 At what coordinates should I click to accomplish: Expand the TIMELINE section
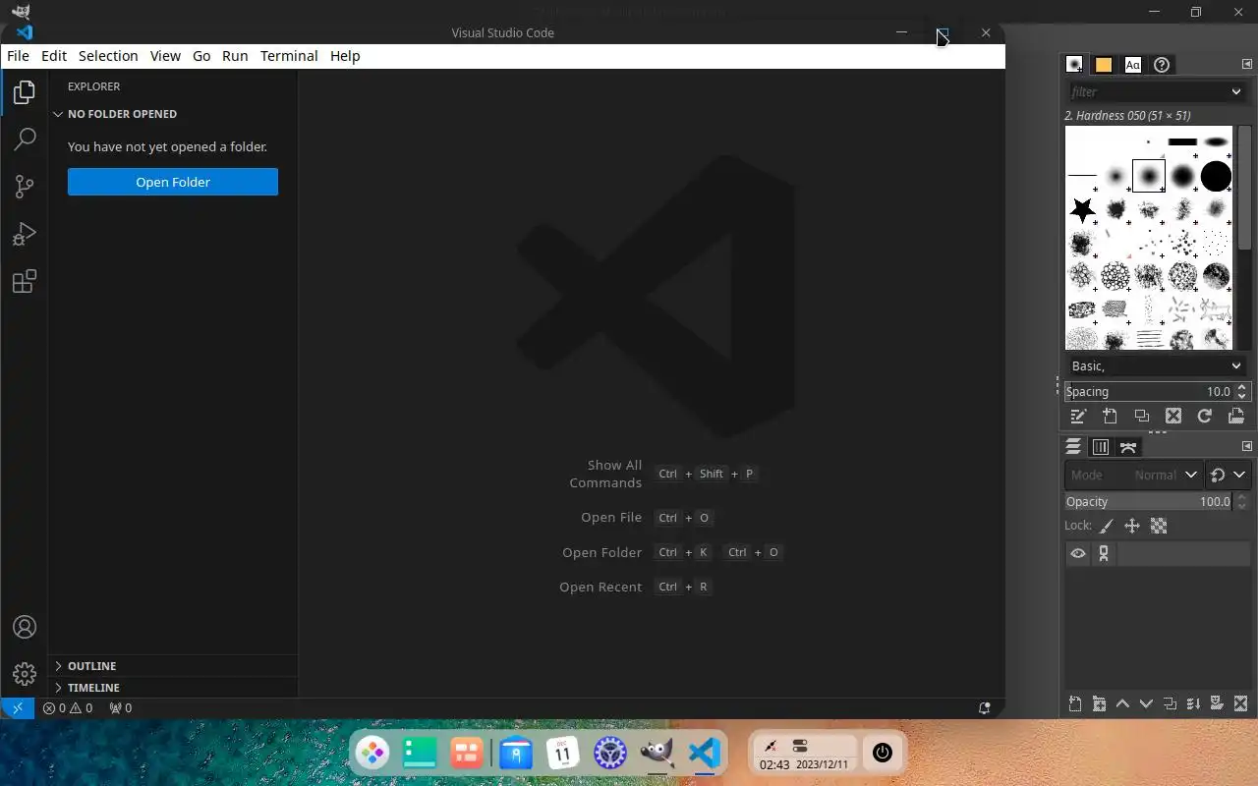coord(172,688)
